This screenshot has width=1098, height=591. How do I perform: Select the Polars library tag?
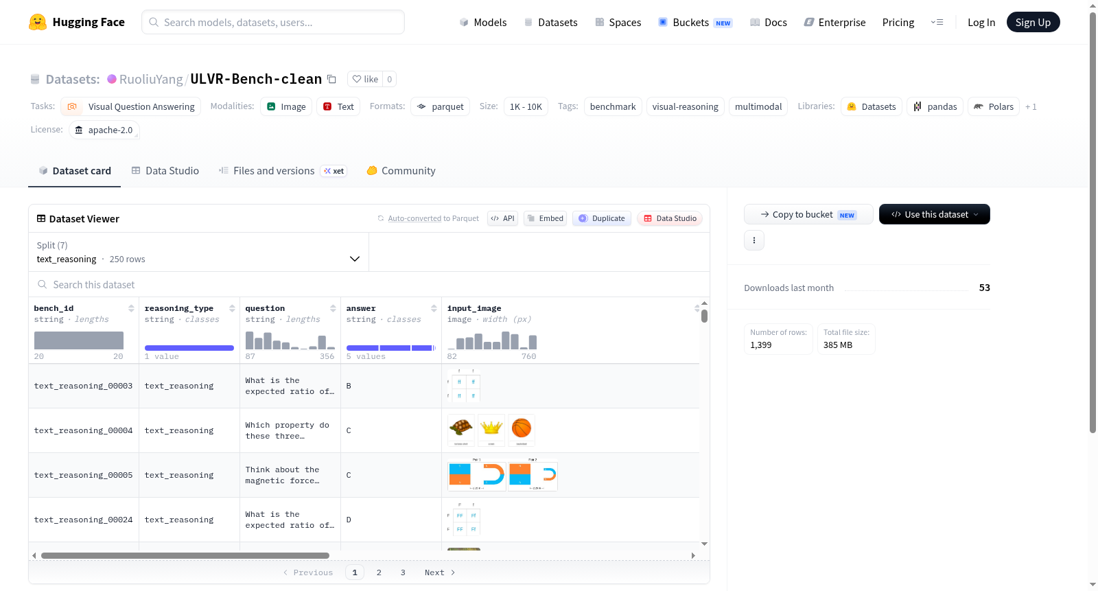(994, 106)
